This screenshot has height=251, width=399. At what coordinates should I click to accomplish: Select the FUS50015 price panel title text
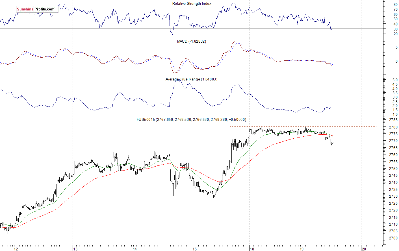click(192, 120)
